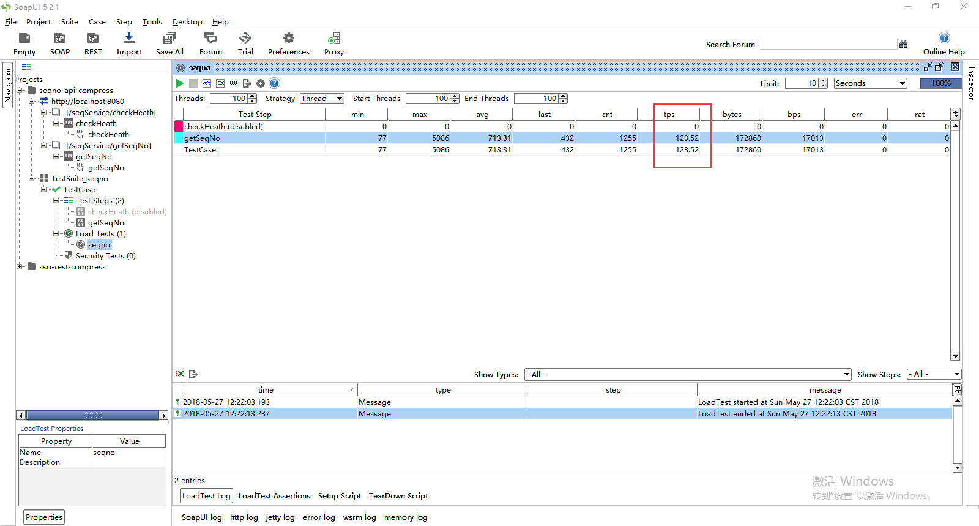The height and width of the screenshot is (526, 979).
Task: Save All projects
Action: tap(169, 44)
